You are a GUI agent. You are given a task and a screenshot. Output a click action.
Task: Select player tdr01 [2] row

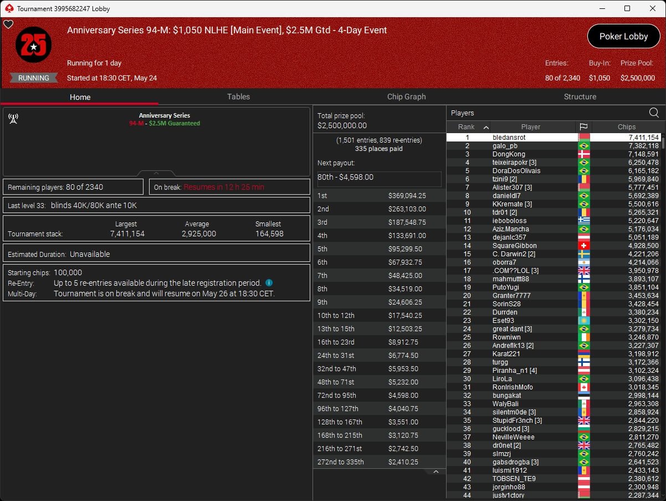pos(553,212)
